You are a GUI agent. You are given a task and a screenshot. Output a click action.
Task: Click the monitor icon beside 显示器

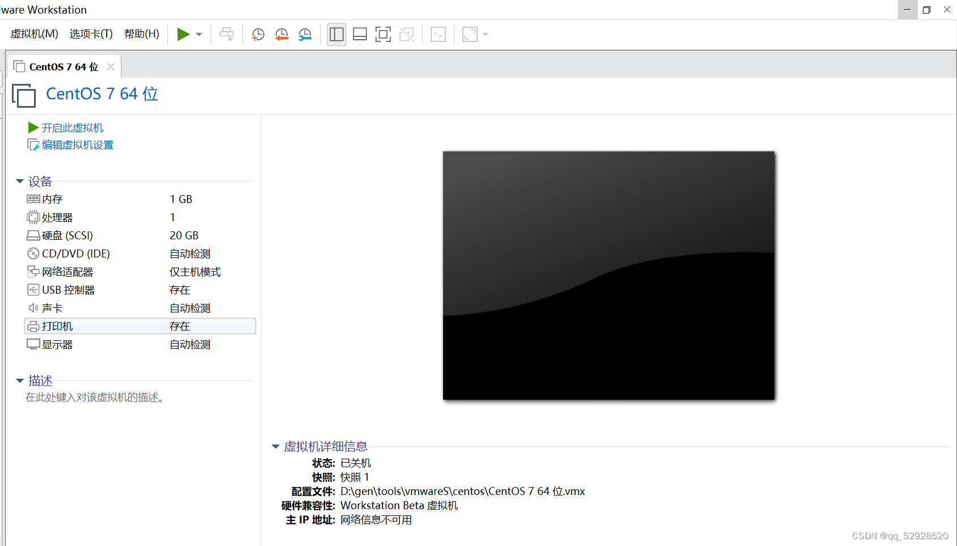click(33, 344)
